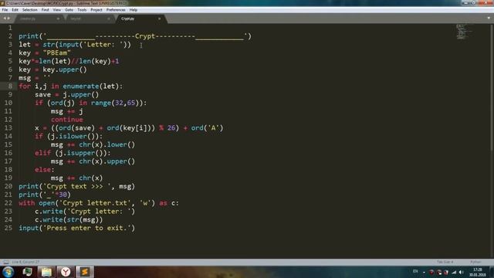Open the View menu
Viewport: 494px width, 278px height.
click(x=56, y=10)
